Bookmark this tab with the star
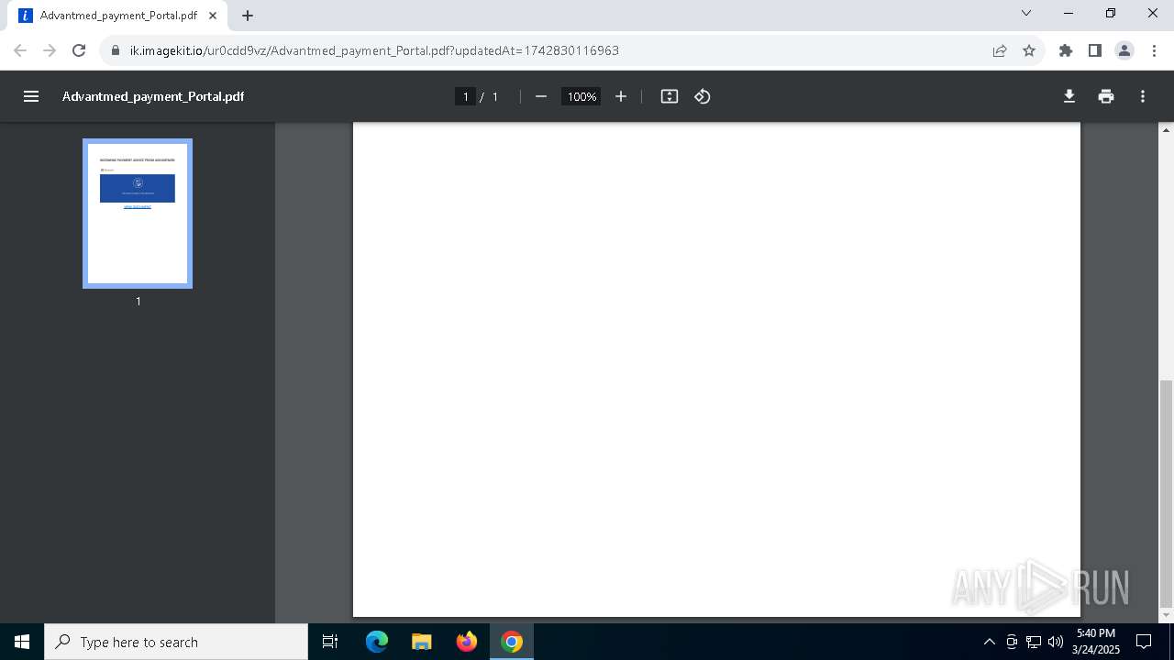 coord(1029,50)
